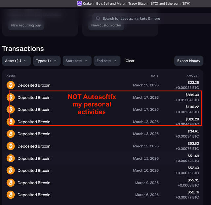Screen dimensions: 211x205
Task: Open the Types (1) filter dropdown
Action: coord(46,61)
